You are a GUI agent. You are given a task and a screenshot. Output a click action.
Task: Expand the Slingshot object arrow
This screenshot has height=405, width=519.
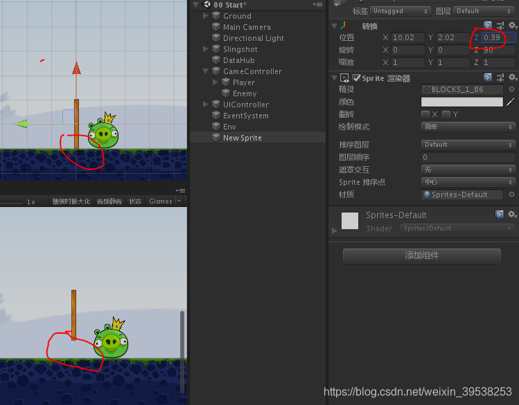(x=205, y=49)
